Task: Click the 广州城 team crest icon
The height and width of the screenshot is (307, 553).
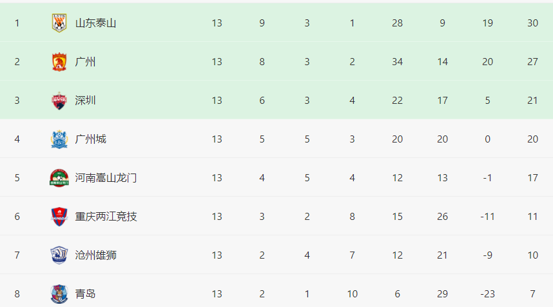Action: coord(59,139)
